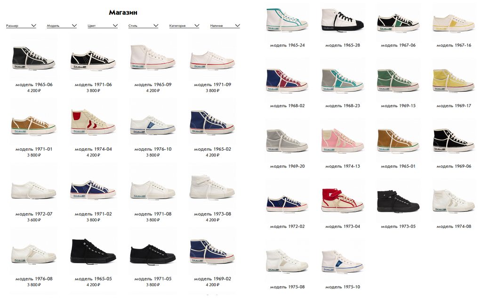This screenshot has height=298, width=482.
Task: Open the Цвет color filter dropdown
Action: click(102, 26)
